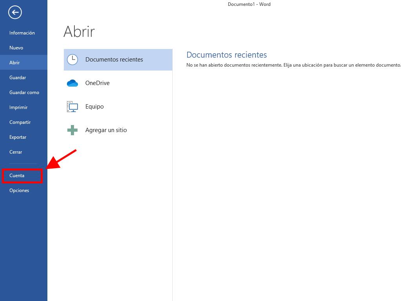This screenshot has width=401, height=301.
Task: Choose the OneDrive location label
Action: click(x=98, y=83)
